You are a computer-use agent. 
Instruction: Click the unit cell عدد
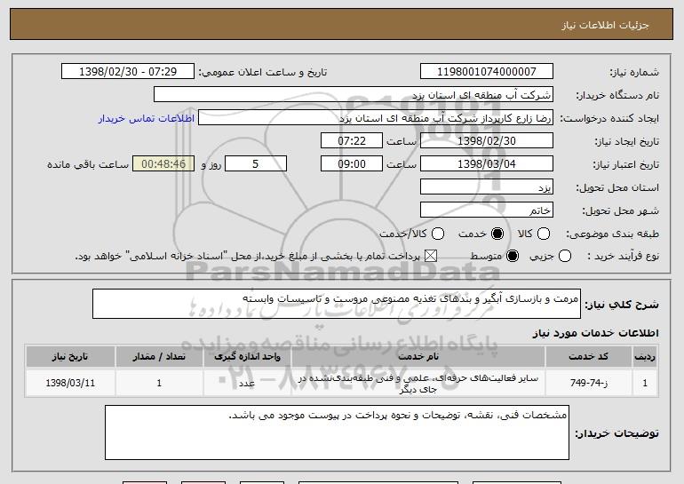pos(247,383)
